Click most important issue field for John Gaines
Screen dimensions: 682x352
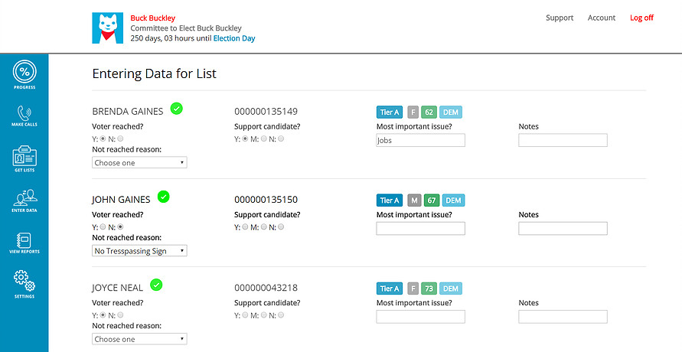420,229
